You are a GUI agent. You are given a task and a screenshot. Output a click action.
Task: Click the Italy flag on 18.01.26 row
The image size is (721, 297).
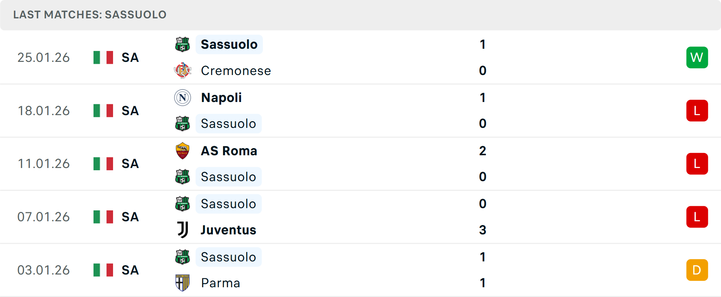tap(103, 111)
